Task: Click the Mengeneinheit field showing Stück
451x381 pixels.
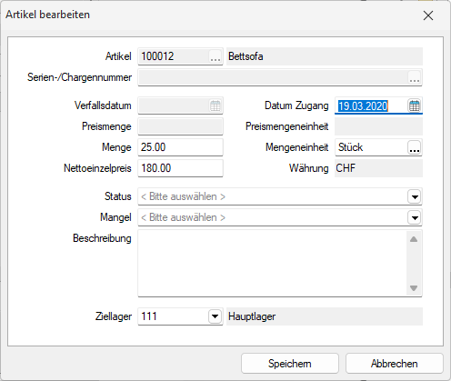Action: (371, 147)
